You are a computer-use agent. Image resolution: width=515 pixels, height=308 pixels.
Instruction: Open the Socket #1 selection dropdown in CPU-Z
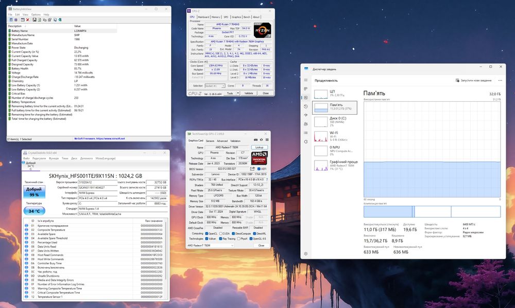tap(215, 86)
